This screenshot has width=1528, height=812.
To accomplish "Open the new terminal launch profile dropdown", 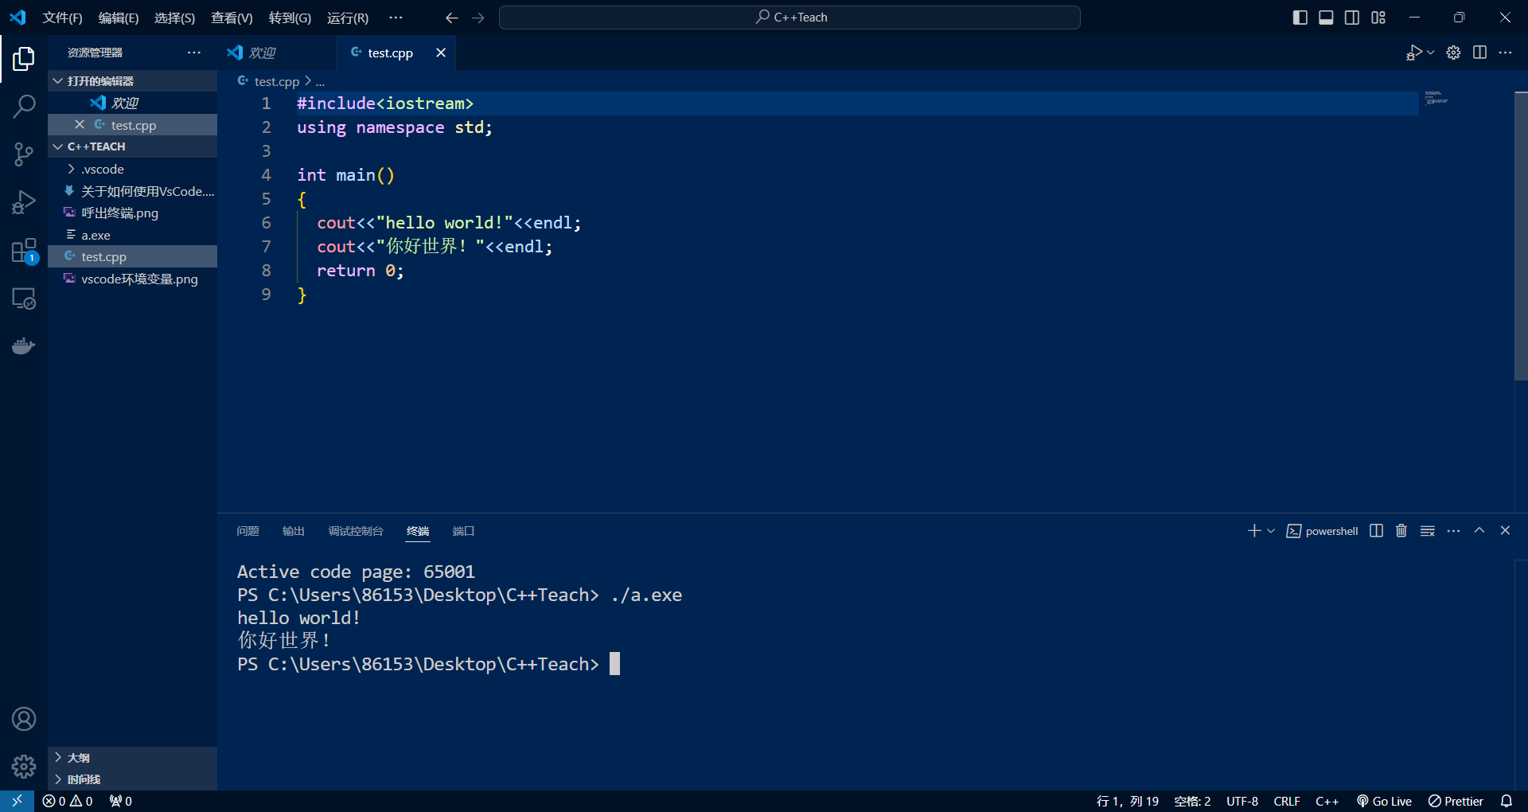I will tap(1271, 531).
